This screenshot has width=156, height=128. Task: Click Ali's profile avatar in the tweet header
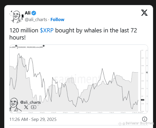(16, 17)
